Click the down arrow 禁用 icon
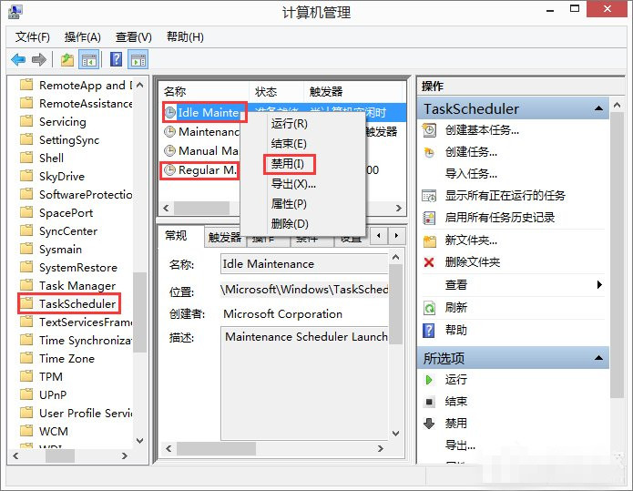 pos(429,424)
